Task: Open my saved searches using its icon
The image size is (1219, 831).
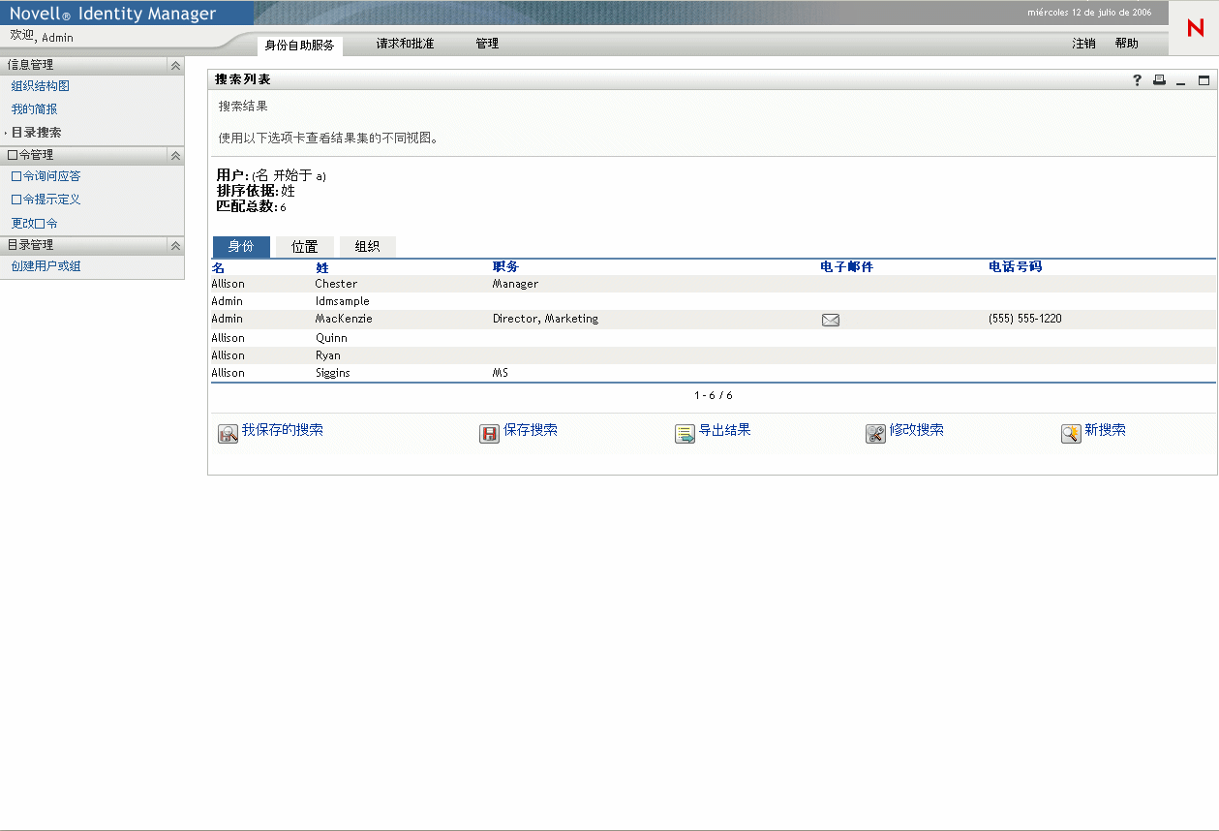Action: tap(227, 433)
